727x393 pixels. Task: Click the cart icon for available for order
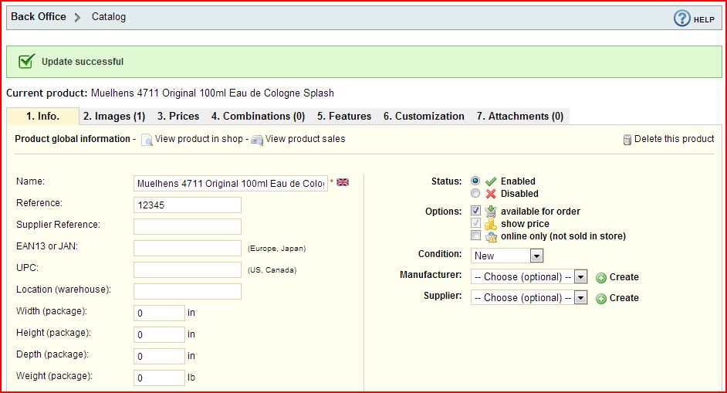491,212
